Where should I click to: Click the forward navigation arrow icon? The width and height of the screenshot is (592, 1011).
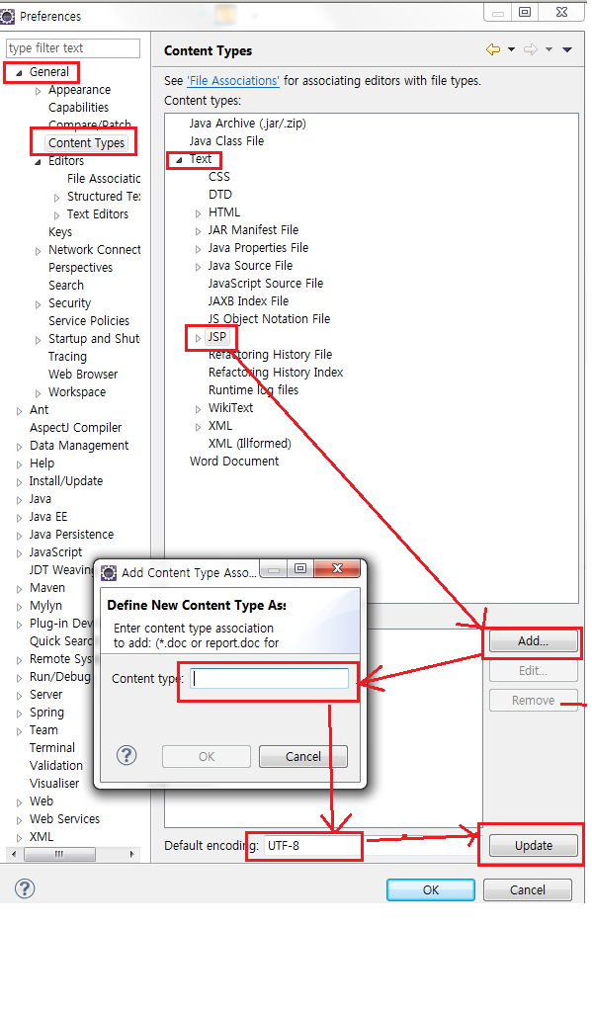coord(530,49)
